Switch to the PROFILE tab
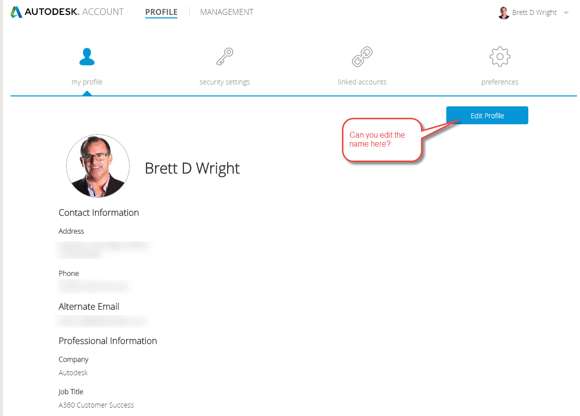Image resolution: width=580 pixels, height=416 pixels. [161, 12]
